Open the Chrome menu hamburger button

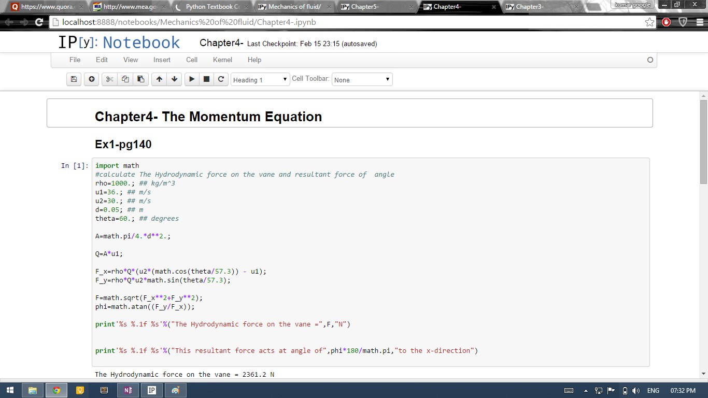pos(699,22)
